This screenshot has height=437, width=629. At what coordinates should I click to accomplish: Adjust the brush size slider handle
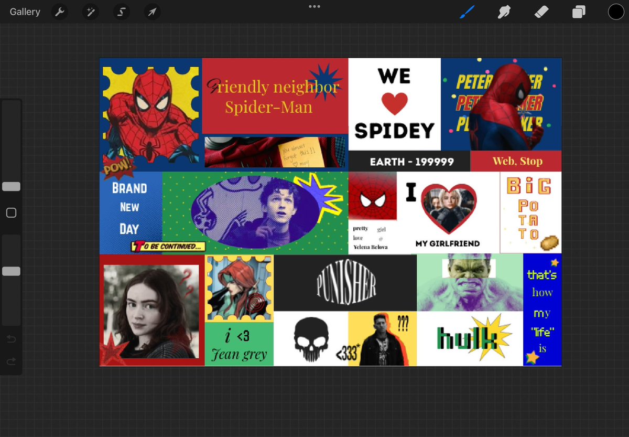point(11,186)
